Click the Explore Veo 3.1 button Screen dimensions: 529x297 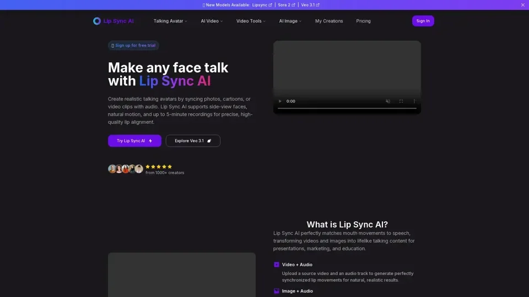pos(193,141)
